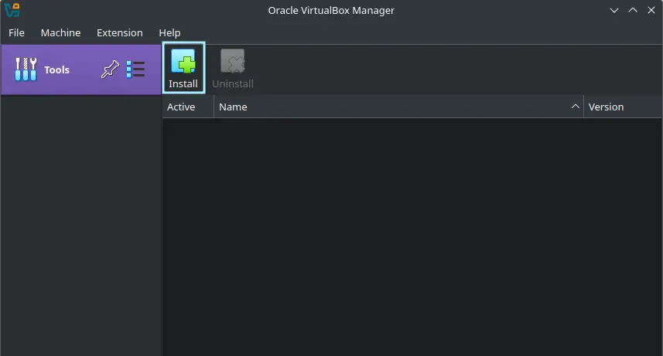Open the Machine menu
This screenshot has width=663, height=356.
[60, 32]
